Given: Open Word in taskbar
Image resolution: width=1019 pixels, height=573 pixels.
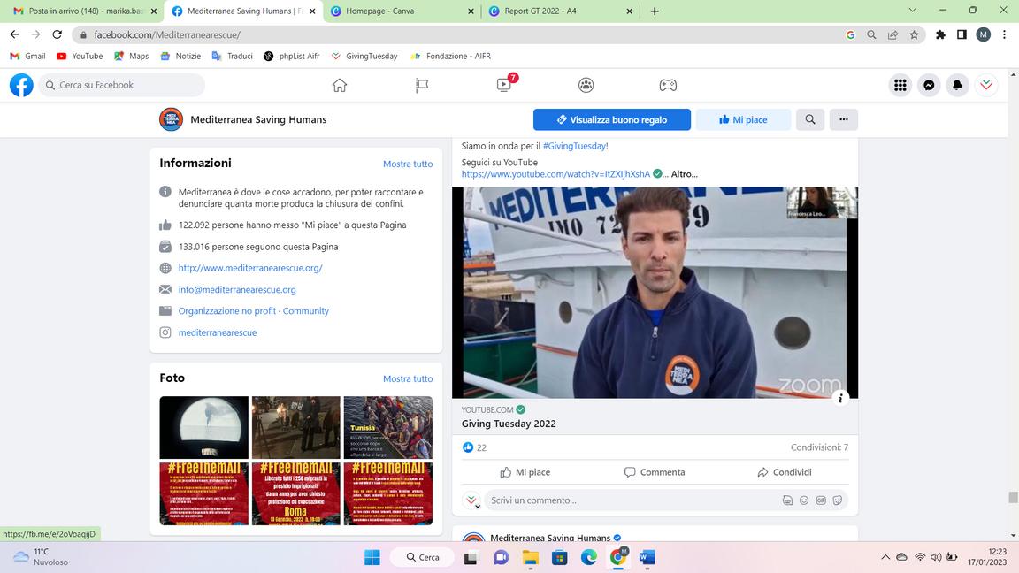Looking at the screenshot, I should [647, 557].
